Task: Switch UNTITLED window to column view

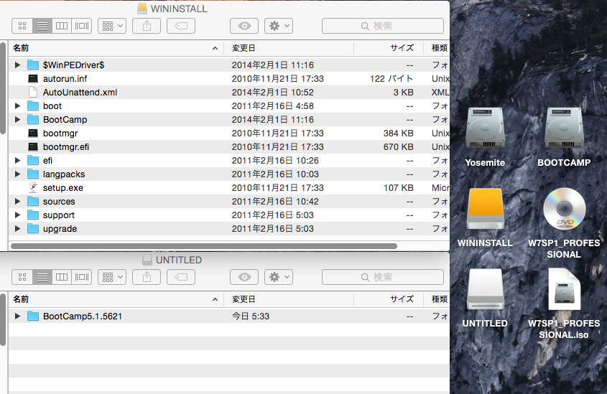Action: click(62, 277)
